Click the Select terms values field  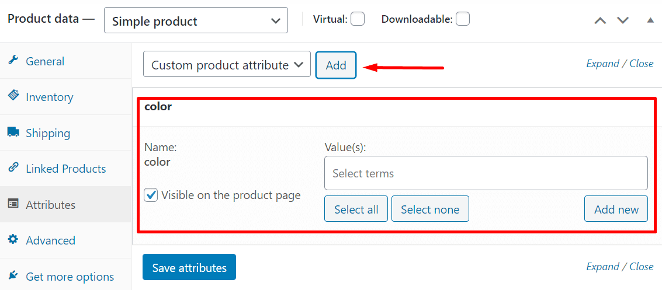coord(486,173)
